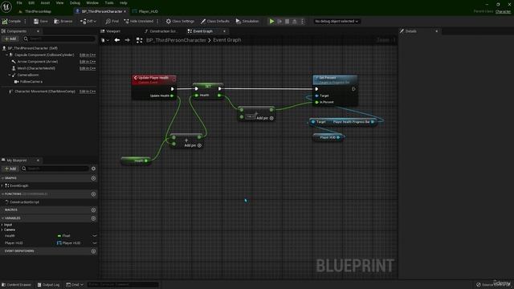Navigate back in graph history
The height and width of the screenshot is (289, 514).
point(117,40)
